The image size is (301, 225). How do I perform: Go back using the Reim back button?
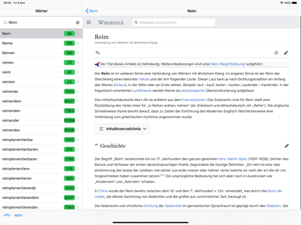92,11
